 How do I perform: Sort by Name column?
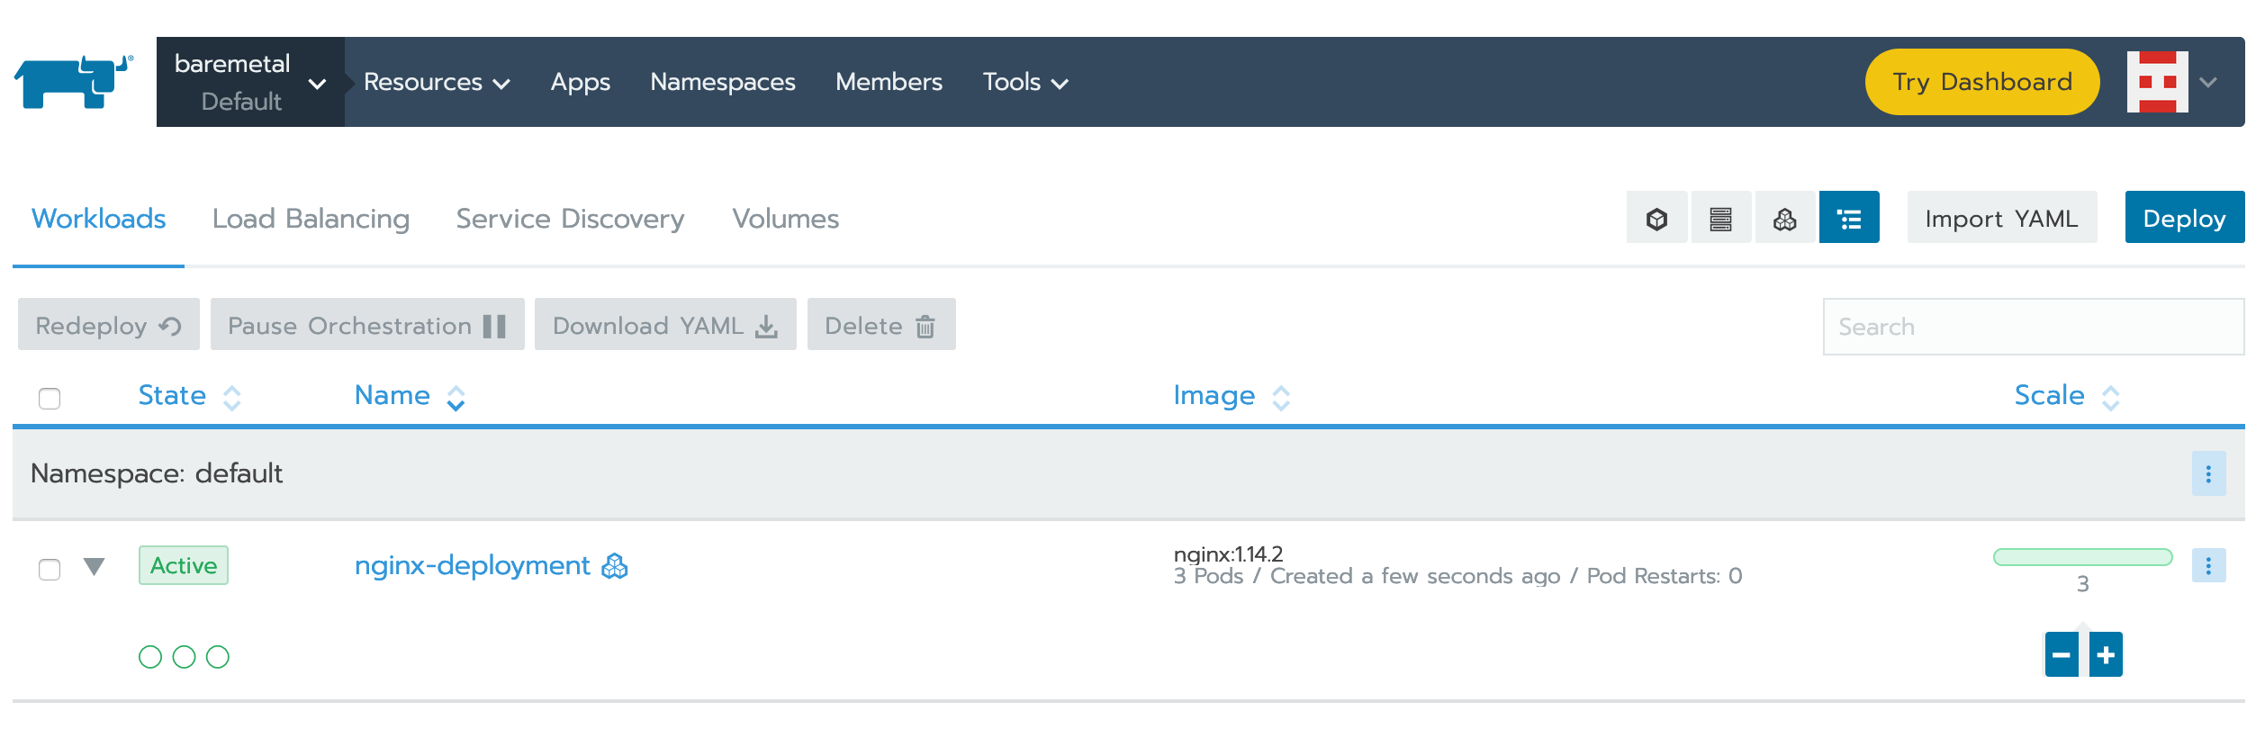pos(410,396)
